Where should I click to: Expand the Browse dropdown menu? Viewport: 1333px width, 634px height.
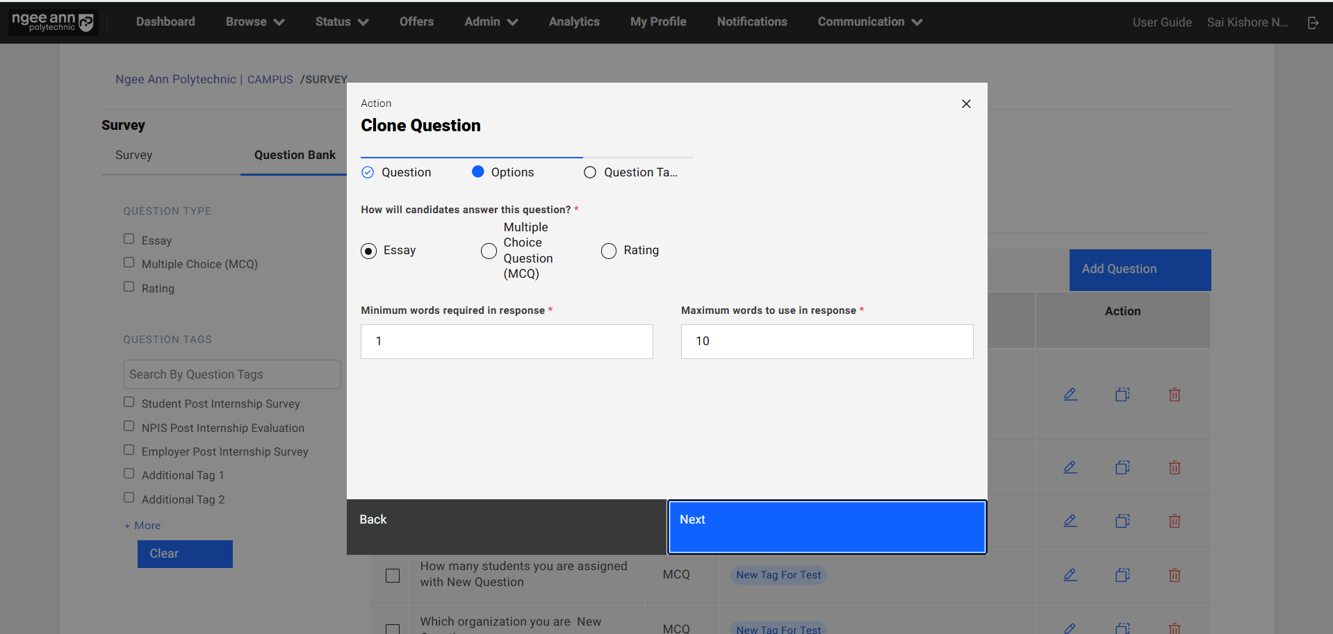tap(254, 22)
